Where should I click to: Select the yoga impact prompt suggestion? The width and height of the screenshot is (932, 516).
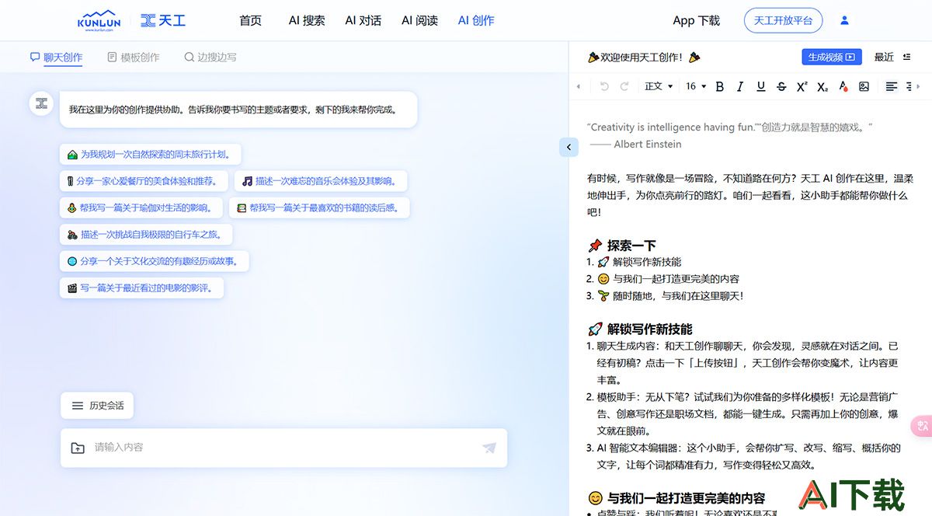141,207
